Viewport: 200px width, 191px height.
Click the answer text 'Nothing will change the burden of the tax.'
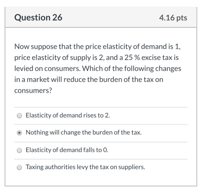click(84, 132)
